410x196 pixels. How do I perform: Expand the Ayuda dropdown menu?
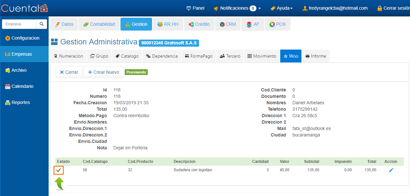point(281,8)
